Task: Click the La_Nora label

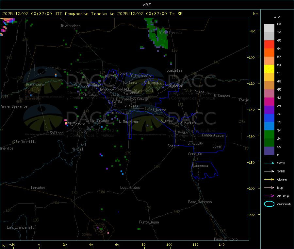Action: coord(130,83)
